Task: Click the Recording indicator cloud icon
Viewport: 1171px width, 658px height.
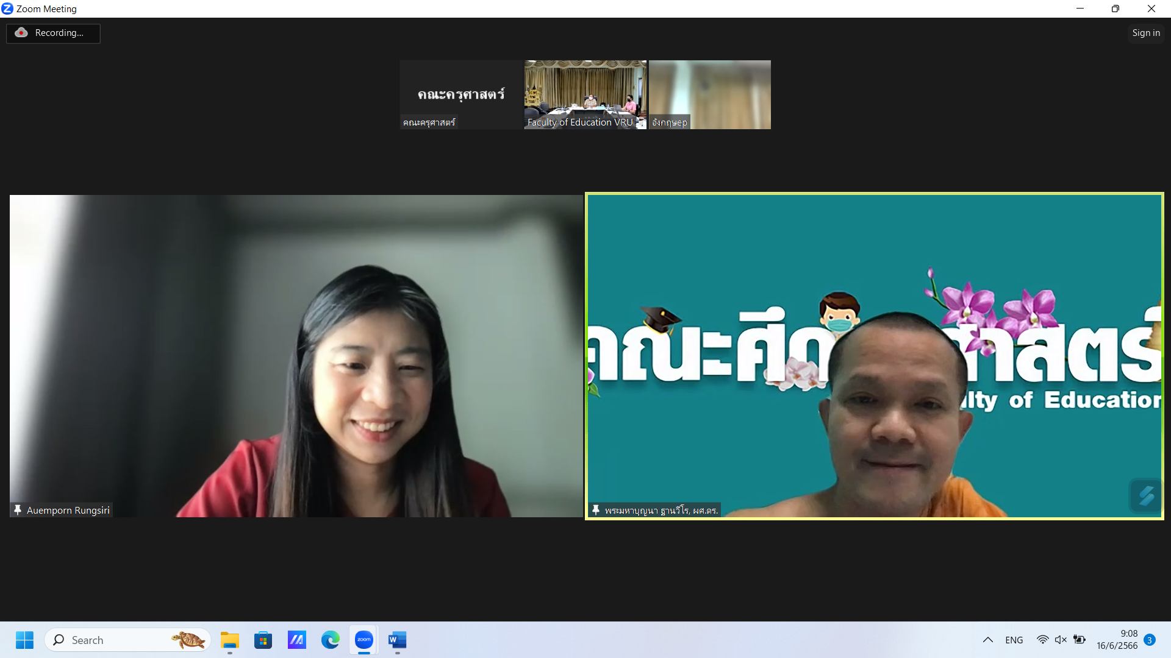Action: click(21, 33)
